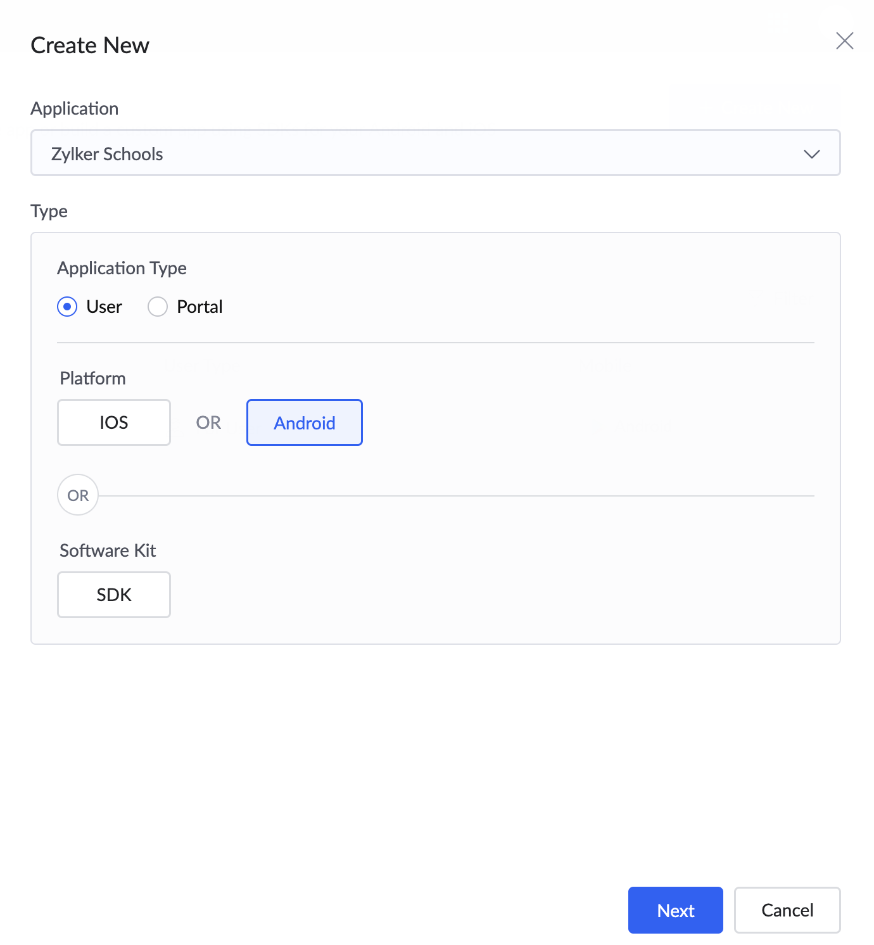Select the Portal radio button
Screen dimensions: 874x945
[158, 307]
